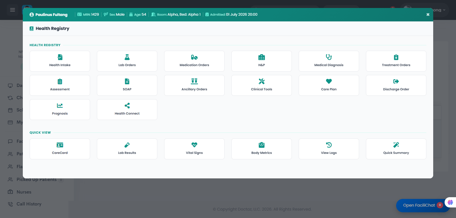Expand the user profile dropdown arrow
This screenshot has width=456, height=218.
444,10
